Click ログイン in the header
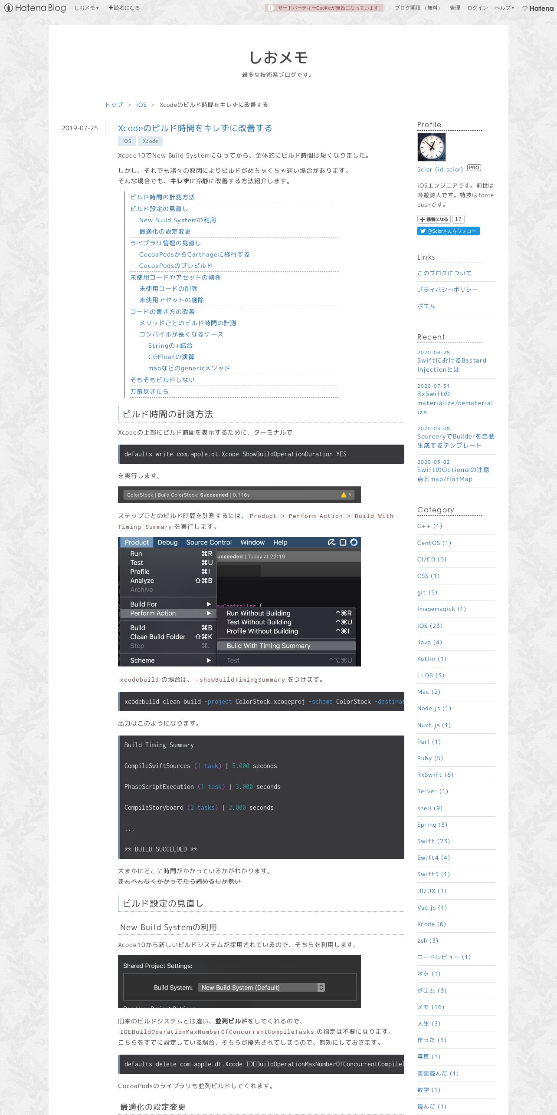 [477, 8]
